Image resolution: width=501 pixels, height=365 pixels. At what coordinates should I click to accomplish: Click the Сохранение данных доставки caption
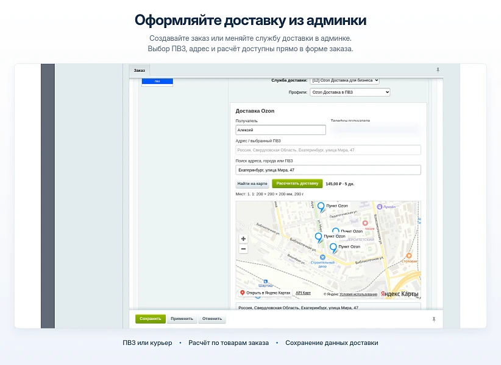coord(332,343)
